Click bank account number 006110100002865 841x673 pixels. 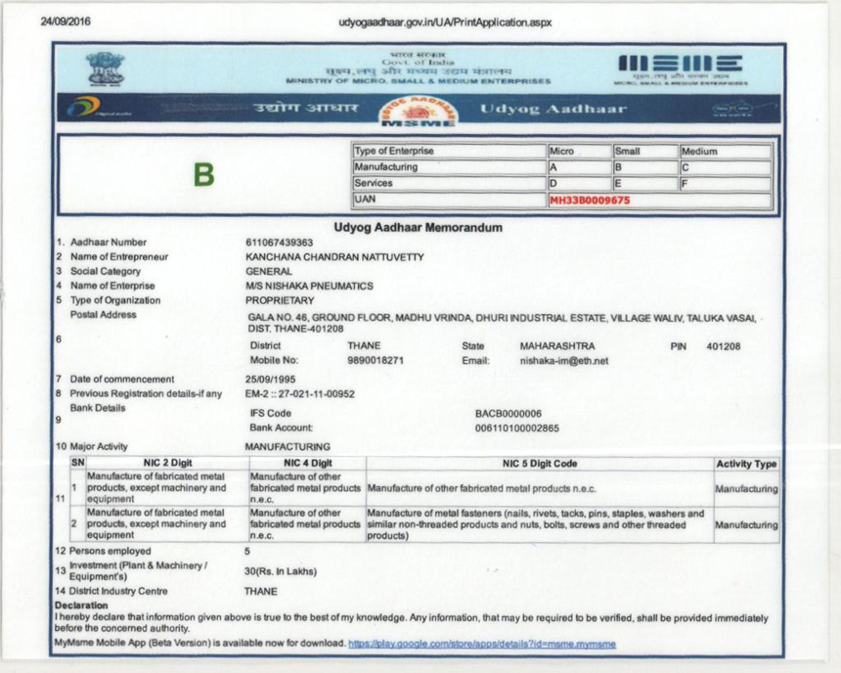click(x=517, y=428)
